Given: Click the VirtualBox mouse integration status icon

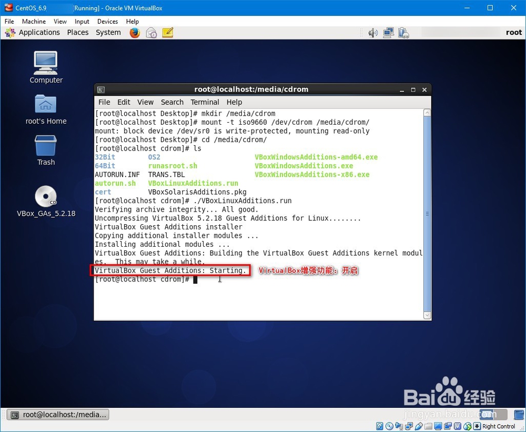Looking at the screenshot, I should (468, 426).
